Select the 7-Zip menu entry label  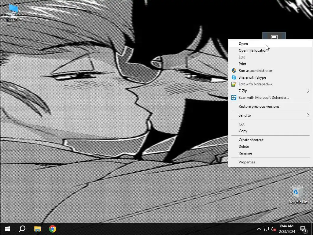[243, 91]
